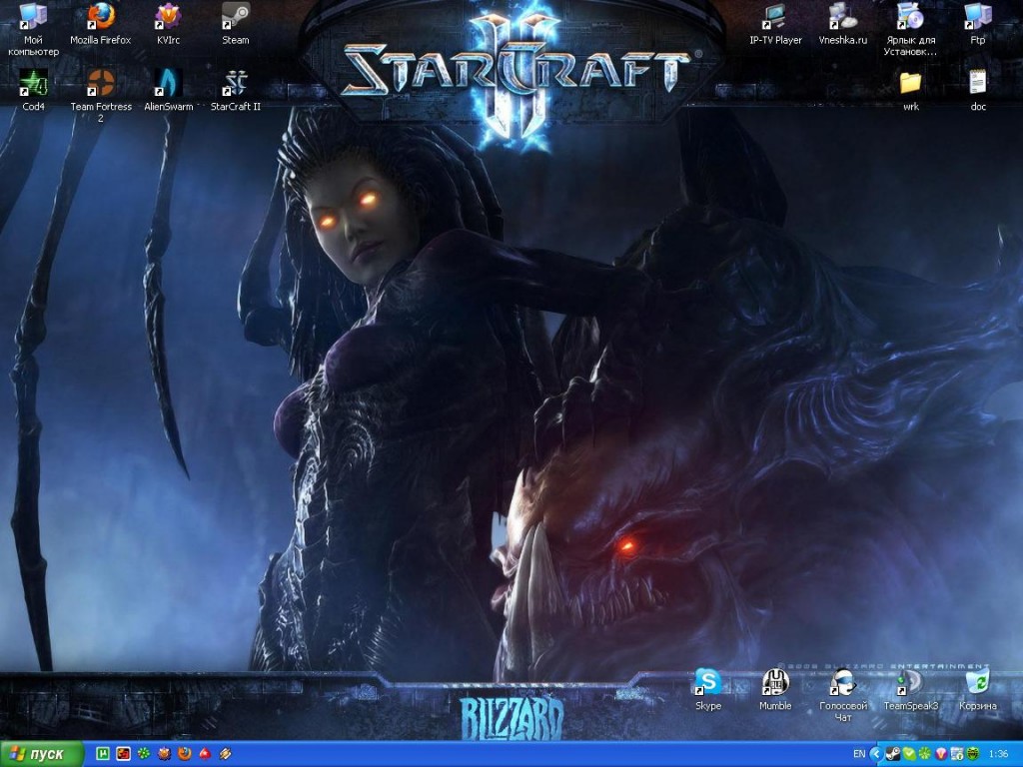
Task: Select the Cod4 game shortcut
Action: click(33, 91)
